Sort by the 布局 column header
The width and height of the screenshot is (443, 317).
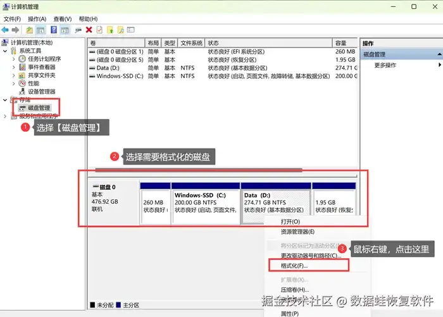(153, 43)
